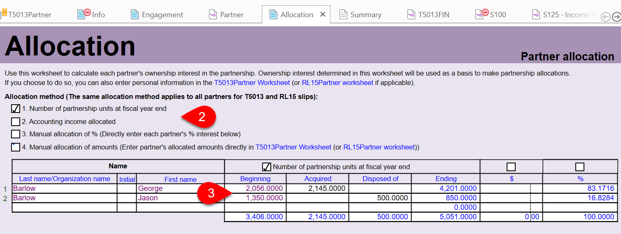Select total beginning units 3,406.0000

(x=256, y=217)
